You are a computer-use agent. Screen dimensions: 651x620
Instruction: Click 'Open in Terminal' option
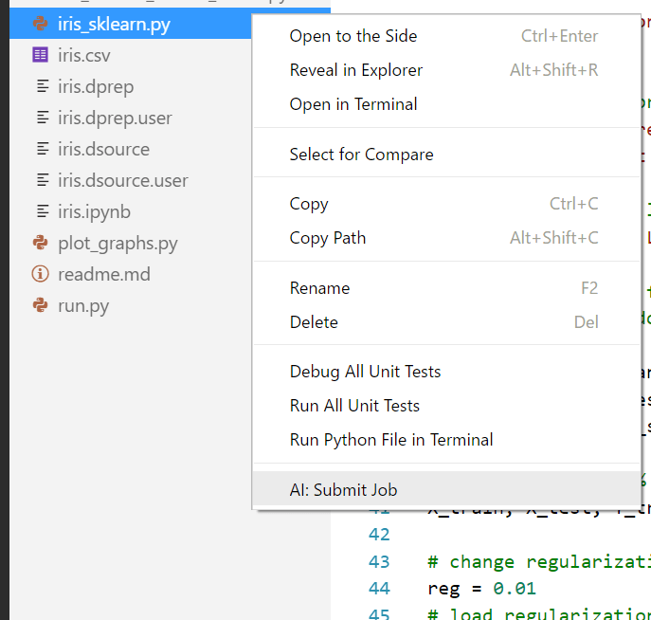coord(353,104)
